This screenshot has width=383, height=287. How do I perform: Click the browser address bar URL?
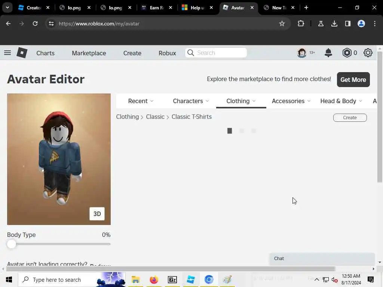point(99,24)
